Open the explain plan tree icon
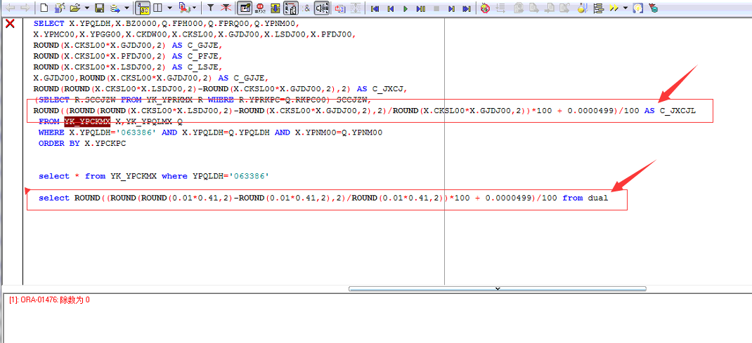The image size is (752, 343). click(599, 8)
